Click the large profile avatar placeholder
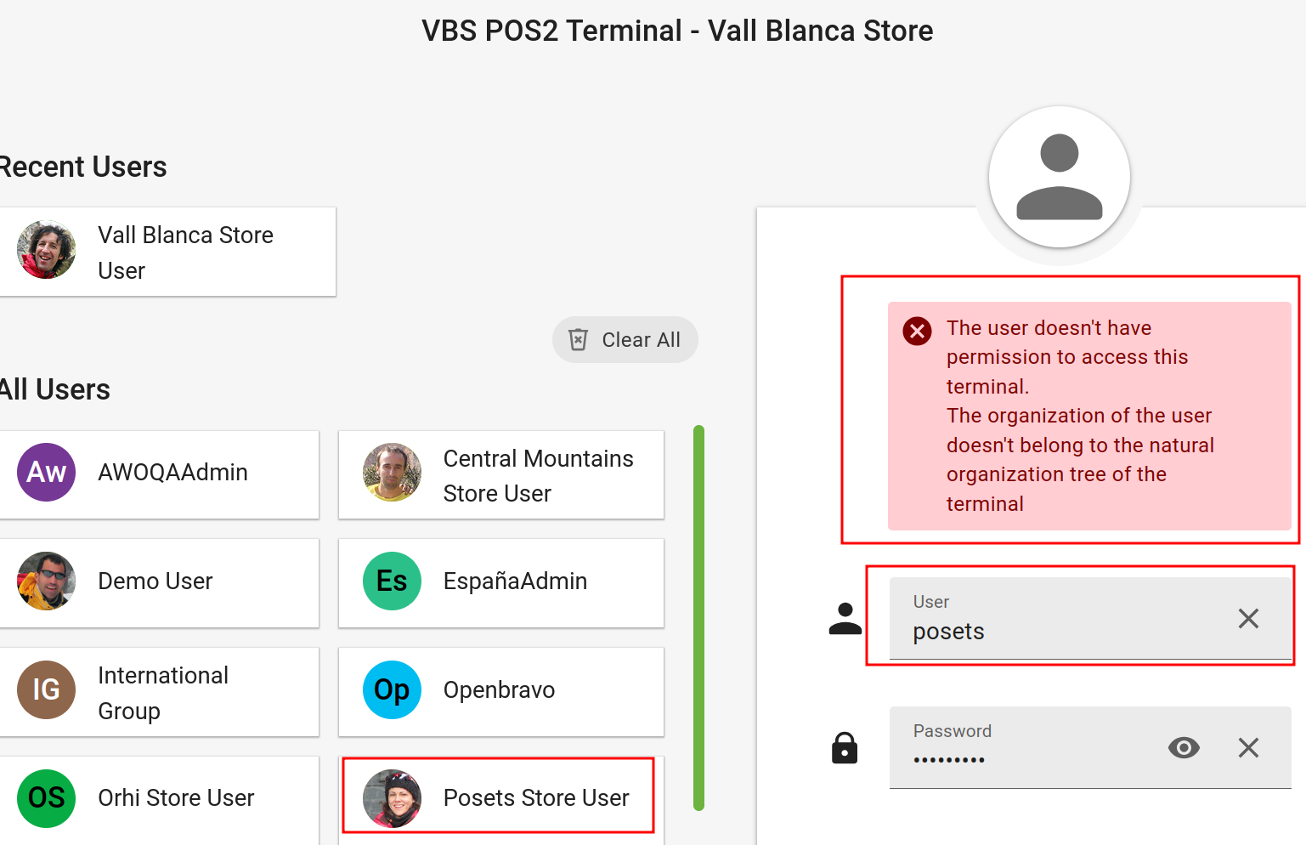The height and width of the screenshot is (845, 1306). coord(1059,178)
